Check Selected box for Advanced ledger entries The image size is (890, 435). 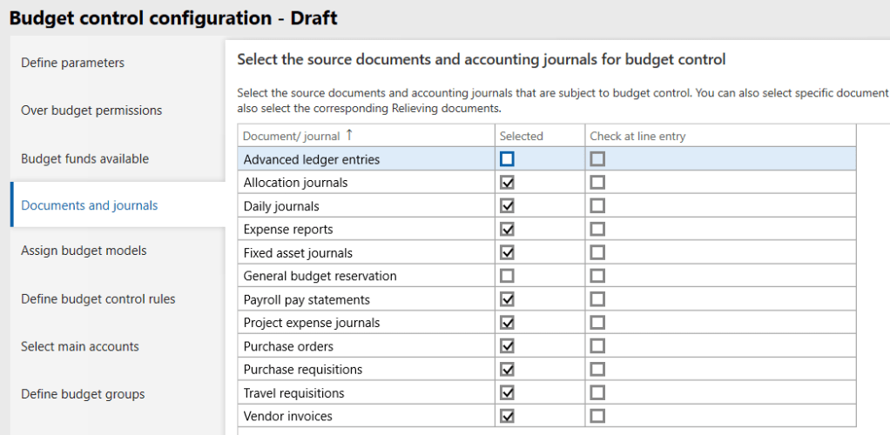(x=507, y=159)
